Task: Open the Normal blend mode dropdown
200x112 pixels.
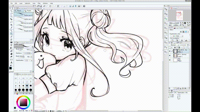Action: 175,45
